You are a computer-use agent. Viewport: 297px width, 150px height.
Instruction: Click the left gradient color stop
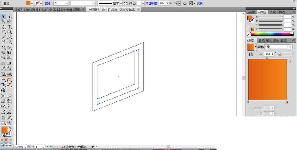pyautogui.click(x=248, y=102)
